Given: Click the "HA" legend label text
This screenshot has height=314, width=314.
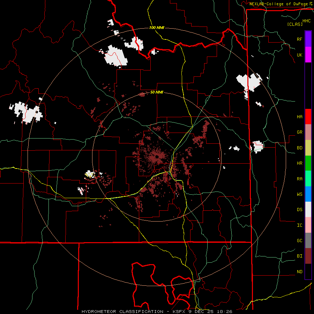Looking at the screenshot, I should tap(299, 117).
